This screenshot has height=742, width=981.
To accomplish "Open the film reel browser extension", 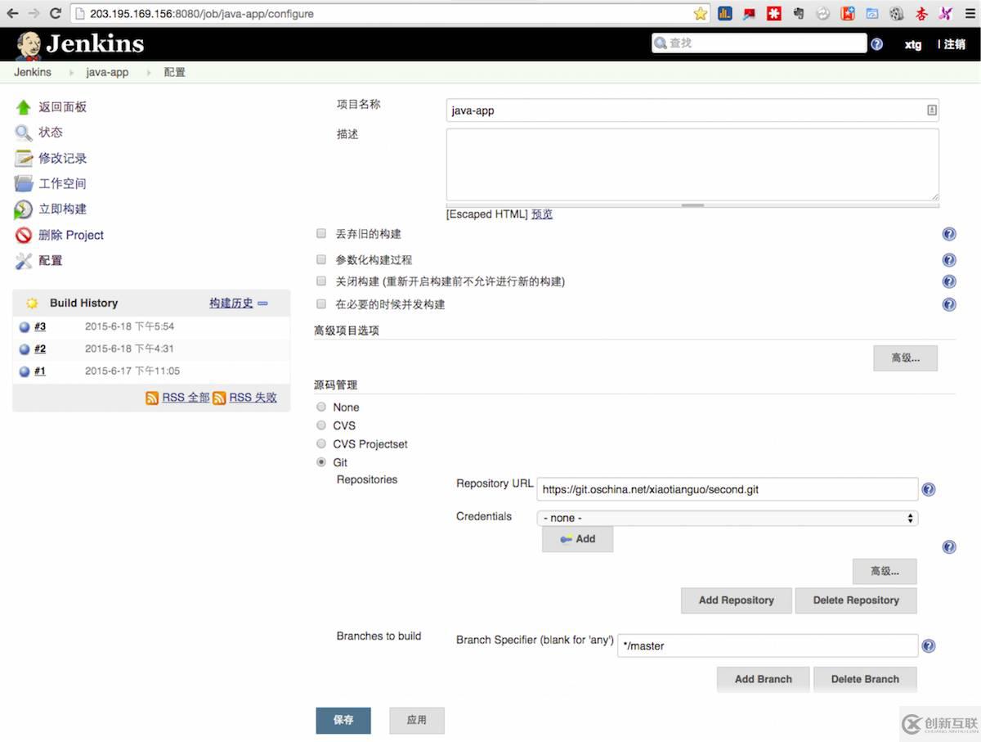I will pyautogui.click(x=897, y=13).
